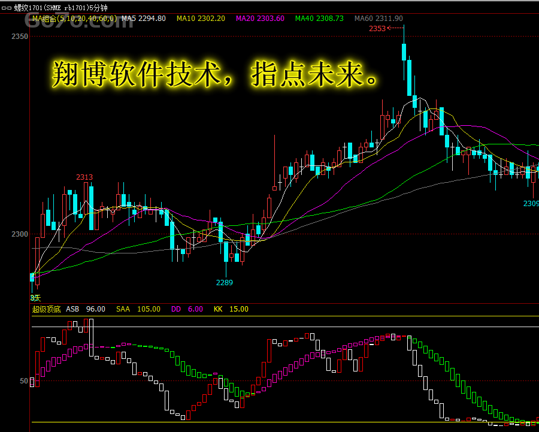Click the 50 level label in sub-chart
539x432 pixels.
24,381
